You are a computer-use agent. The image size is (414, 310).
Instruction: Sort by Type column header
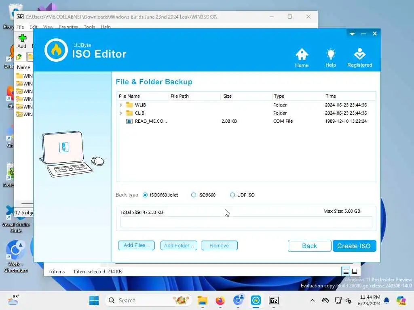pyautogui.click(x=298, y=96)
